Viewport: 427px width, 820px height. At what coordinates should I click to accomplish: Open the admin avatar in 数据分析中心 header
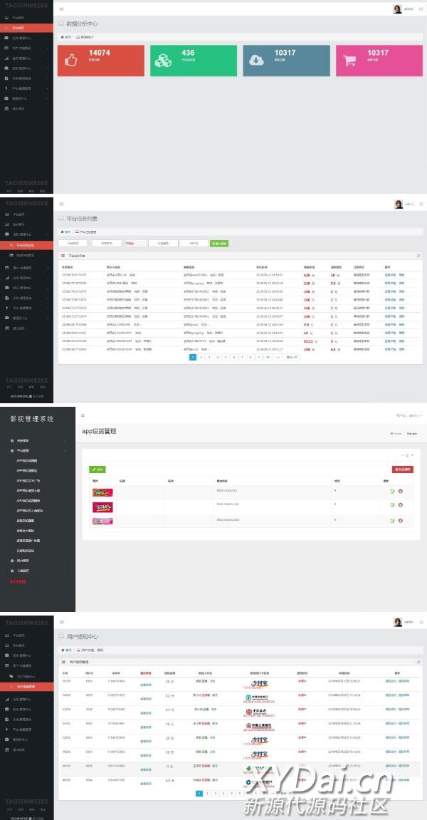tap(398, 9)
